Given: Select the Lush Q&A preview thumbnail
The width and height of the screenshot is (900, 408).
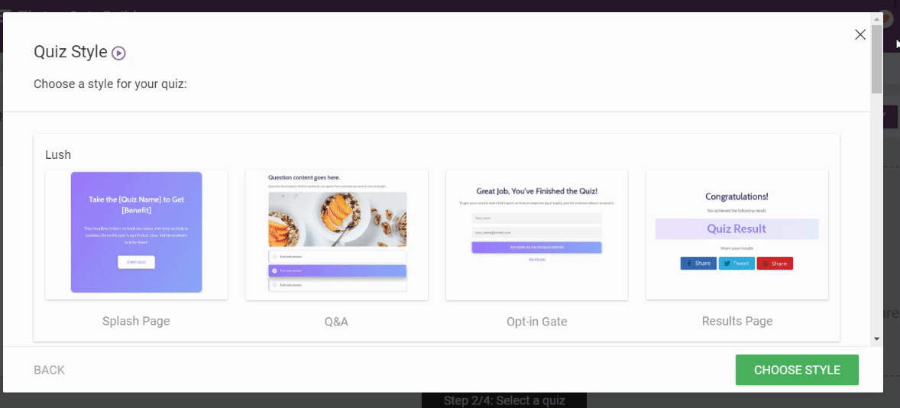Looking at the screenshot, I should click(x=336, y=234).
